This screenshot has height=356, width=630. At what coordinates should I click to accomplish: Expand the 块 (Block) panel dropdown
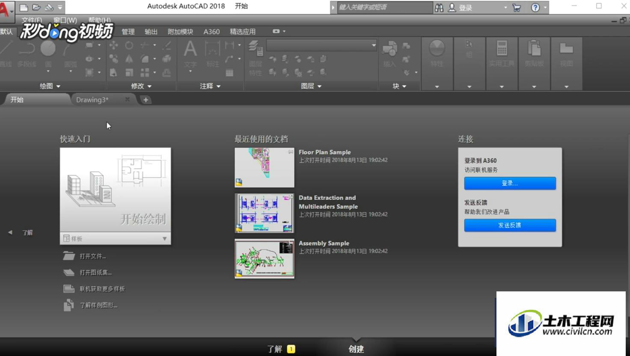399,86
